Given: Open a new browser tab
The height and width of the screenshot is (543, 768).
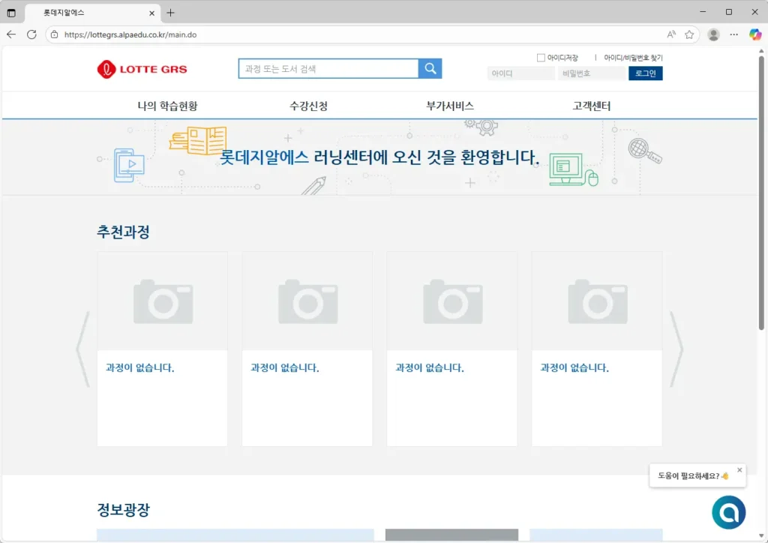Looking at the screenshot, I should (x=170, y=13).
